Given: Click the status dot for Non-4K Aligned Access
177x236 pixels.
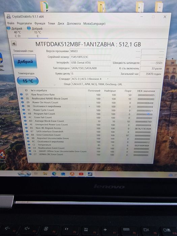Looking at the screenshot, I should tap(27, 128).
